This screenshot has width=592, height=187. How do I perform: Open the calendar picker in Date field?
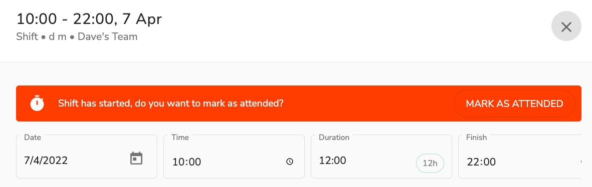(x=136, y=158)
